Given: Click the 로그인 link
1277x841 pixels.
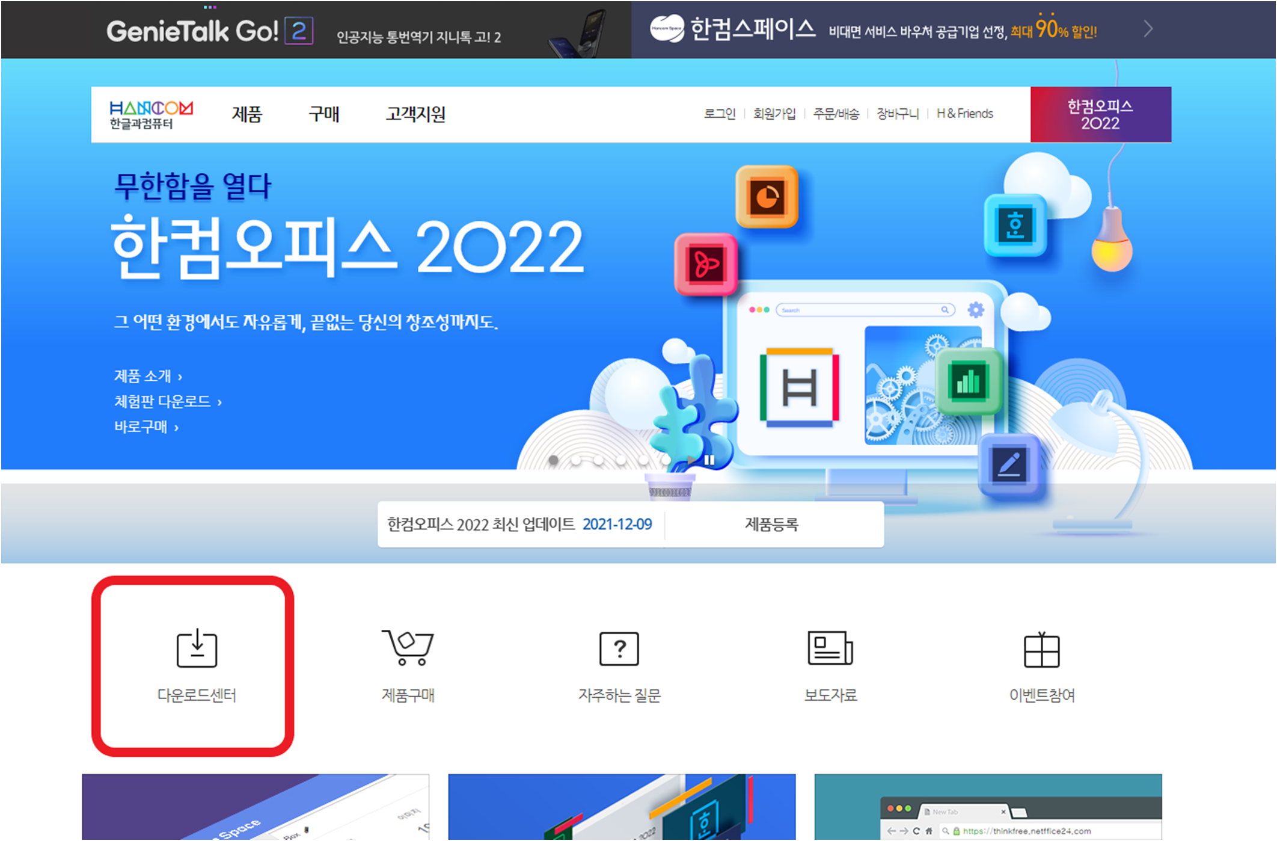Looking at the screenshot, I should click(x=719, y=114).
